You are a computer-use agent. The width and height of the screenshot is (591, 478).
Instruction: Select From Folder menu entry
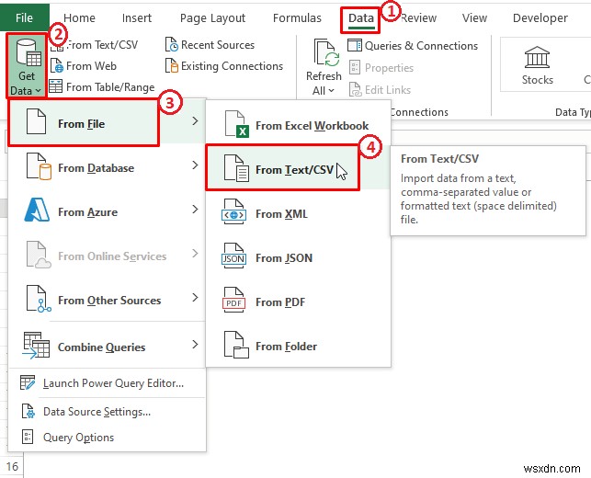click(286, 346)
